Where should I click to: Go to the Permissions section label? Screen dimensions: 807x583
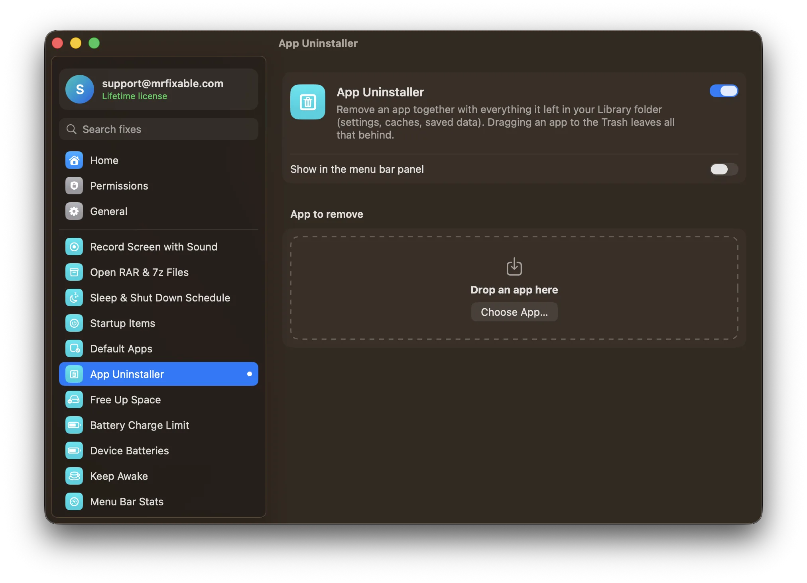click(x=119, y=186)
